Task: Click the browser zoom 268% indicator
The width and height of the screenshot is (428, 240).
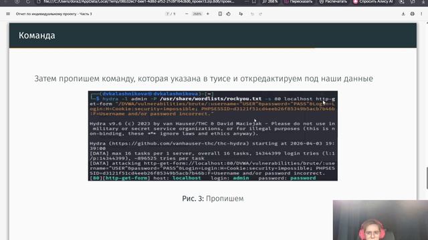Action: (270, 1)
